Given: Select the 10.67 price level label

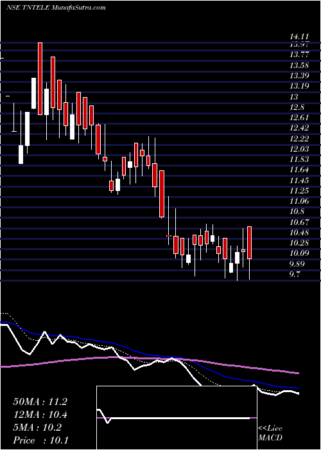Looking at the screenshot, I should (x=299, y=222).
